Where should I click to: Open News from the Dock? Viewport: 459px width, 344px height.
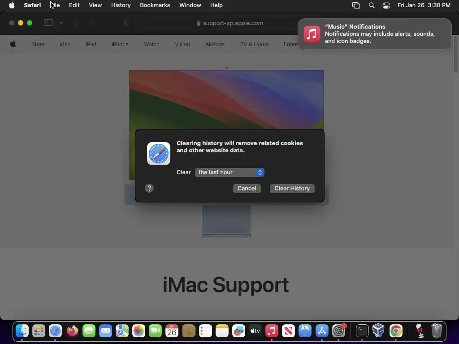pos(288,331)
